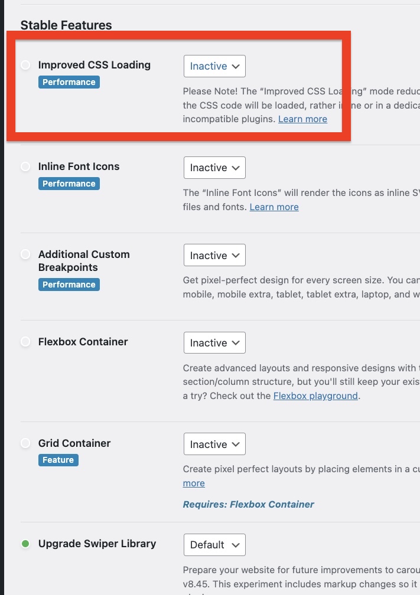Click Performance badge under Inline Font Icons
420x595 pixels.
69,184
